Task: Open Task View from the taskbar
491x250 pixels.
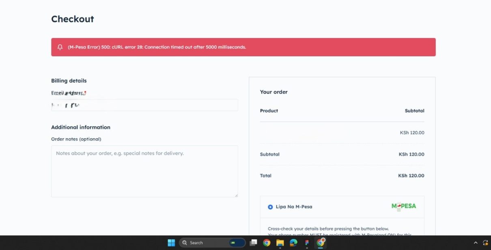Action: pyautogui.click(x=253, y=243)
